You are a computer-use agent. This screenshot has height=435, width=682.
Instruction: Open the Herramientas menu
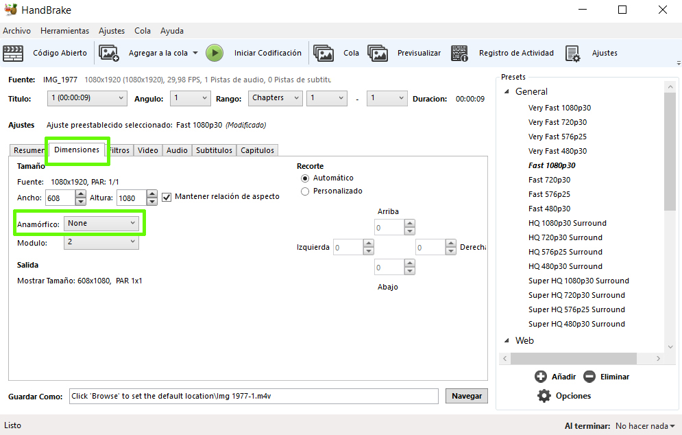tap(64, 31)
